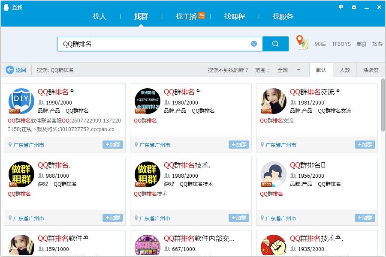Image resolution: width=386 pixels, height=257 pixels.
Task: Click the add-group icon in the title bar
Action: pyautogui.click(x=353, y=7)
